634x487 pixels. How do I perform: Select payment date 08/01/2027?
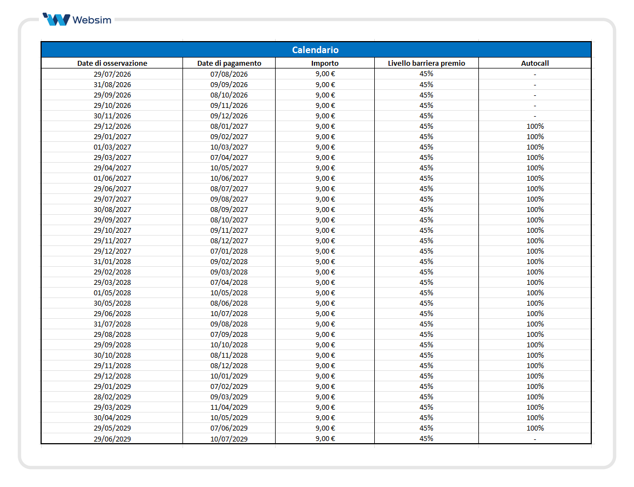click(x=229, y=126)
